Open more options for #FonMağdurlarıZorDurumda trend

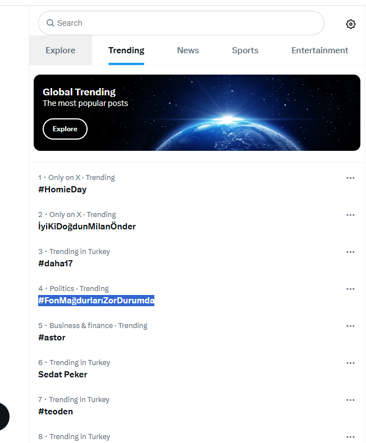tap(350, 289)
